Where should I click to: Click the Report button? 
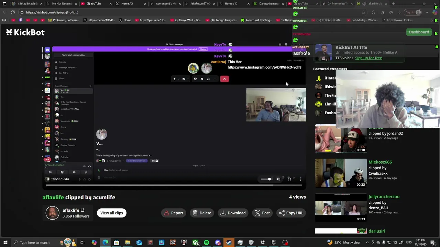point(174,213)
